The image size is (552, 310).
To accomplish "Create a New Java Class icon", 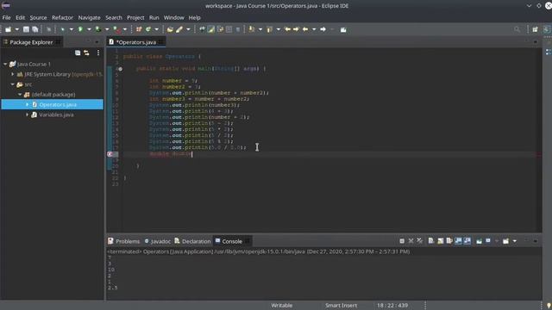I will pyautogui.click(x=148, y=29).
